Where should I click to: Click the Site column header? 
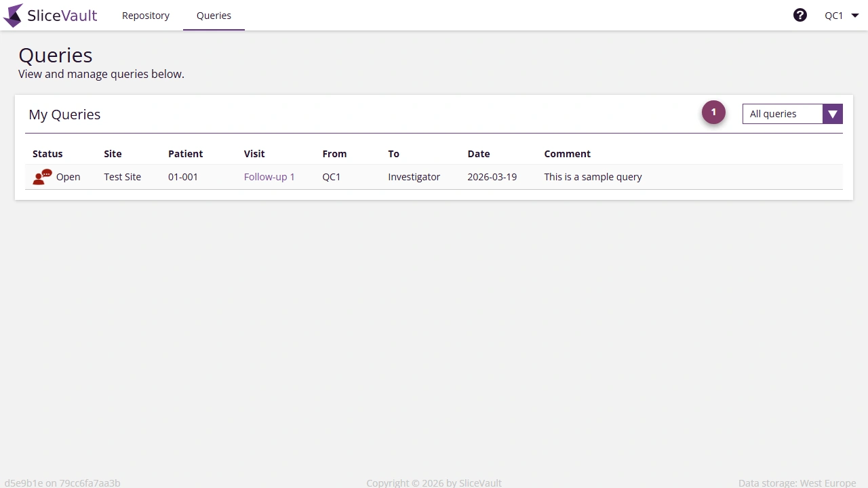pos(113,154)
